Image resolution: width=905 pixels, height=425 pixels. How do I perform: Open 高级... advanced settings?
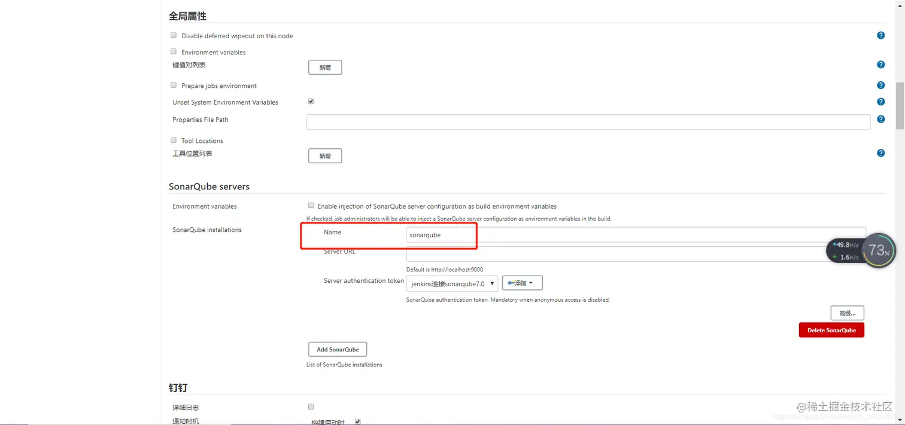coord(847,313)
